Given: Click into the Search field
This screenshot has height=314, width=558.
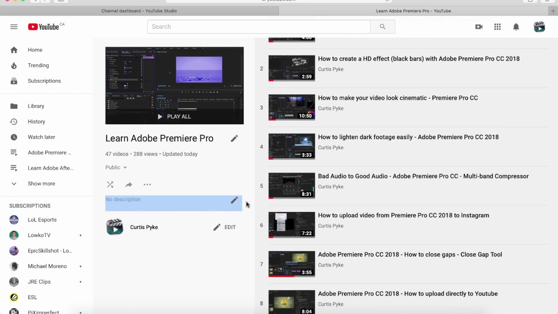Looking at the screenshot, I should tap(259, 27).
